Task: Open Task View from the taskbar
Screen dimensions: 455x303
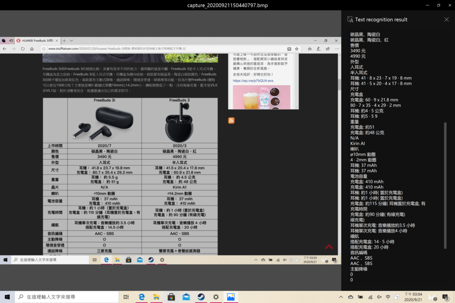Action: (x=126, y=297)
